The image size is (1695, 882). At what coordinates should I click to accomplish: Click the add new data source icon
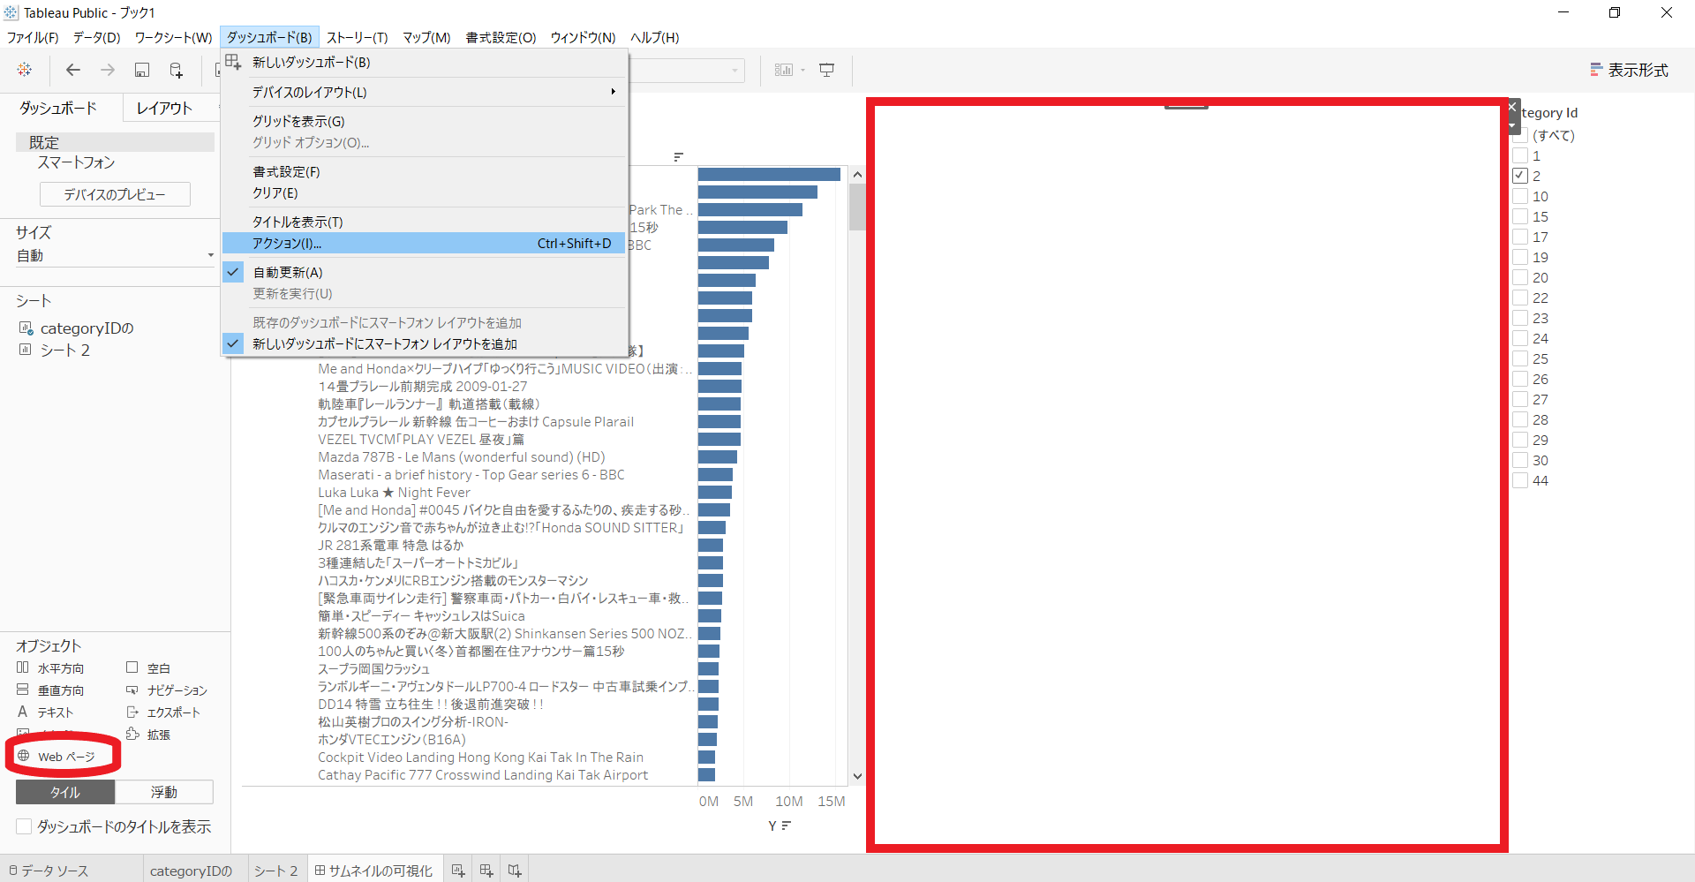(x=176, y=70)
